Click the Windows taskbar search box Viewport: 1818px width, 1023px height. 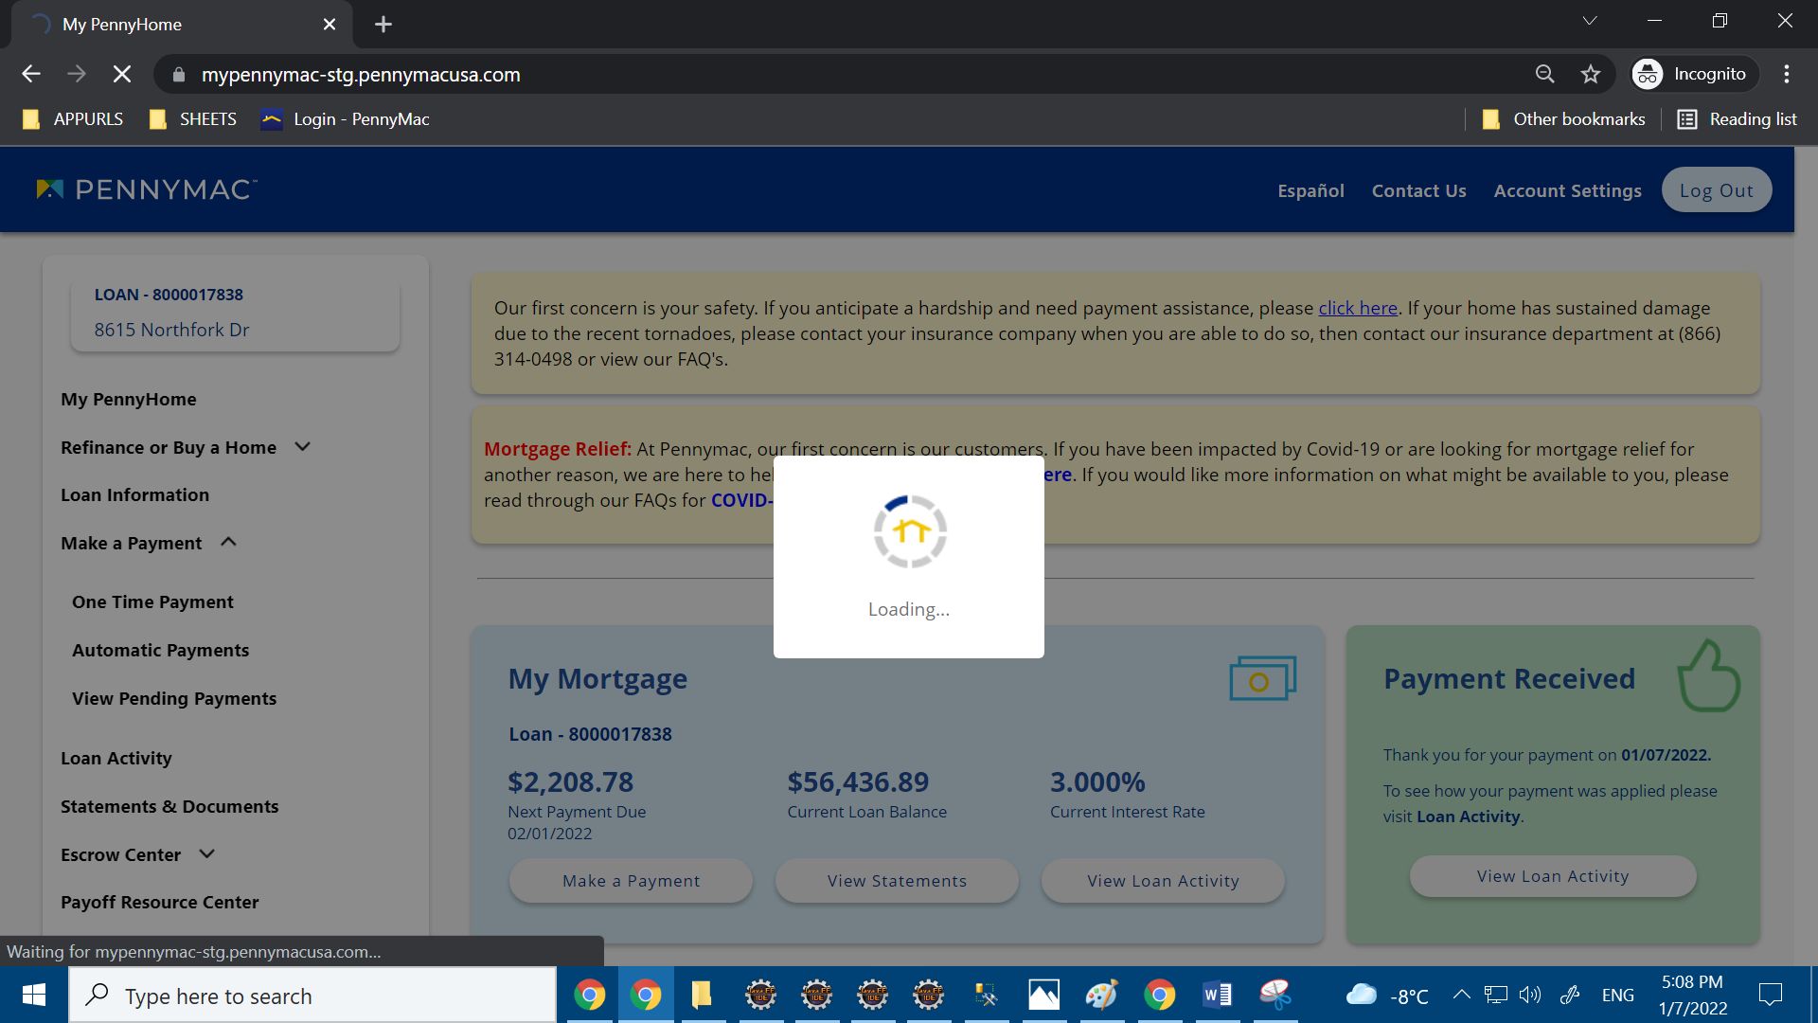coord(312,996)
